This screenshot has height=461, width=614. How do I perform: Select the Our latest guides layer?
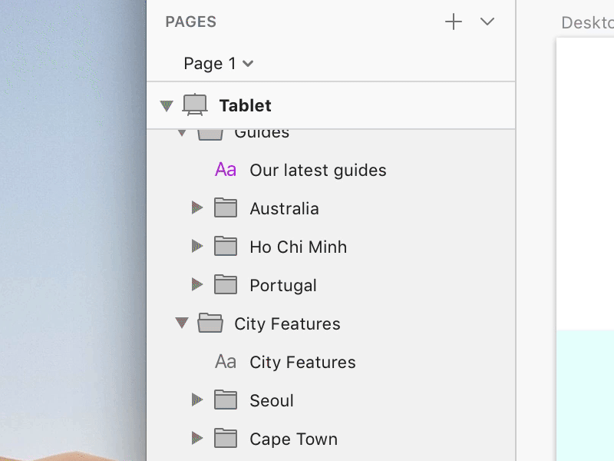(x=318, y=171)
